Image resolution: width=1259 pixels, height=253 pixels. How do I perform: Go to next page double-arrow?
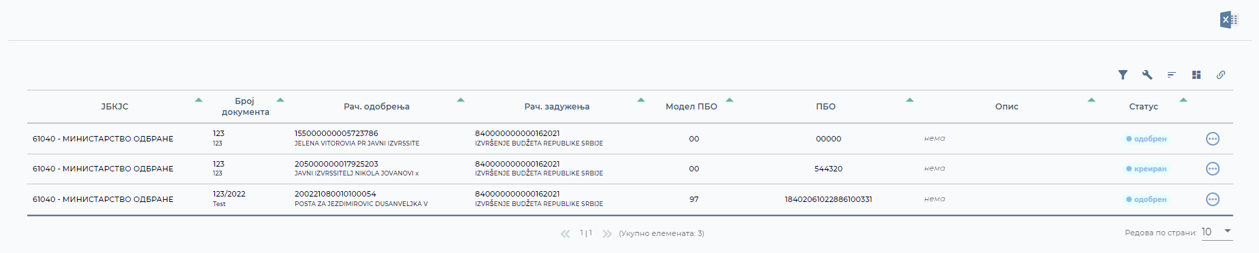pos(607,233)
